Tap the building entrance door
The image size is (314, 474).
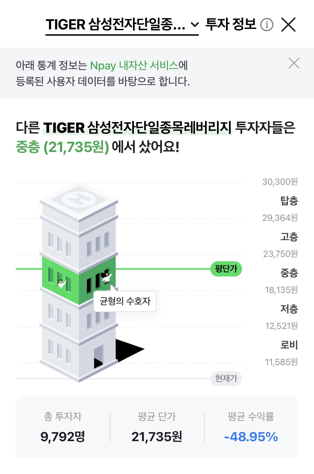(x=99, y=356)
